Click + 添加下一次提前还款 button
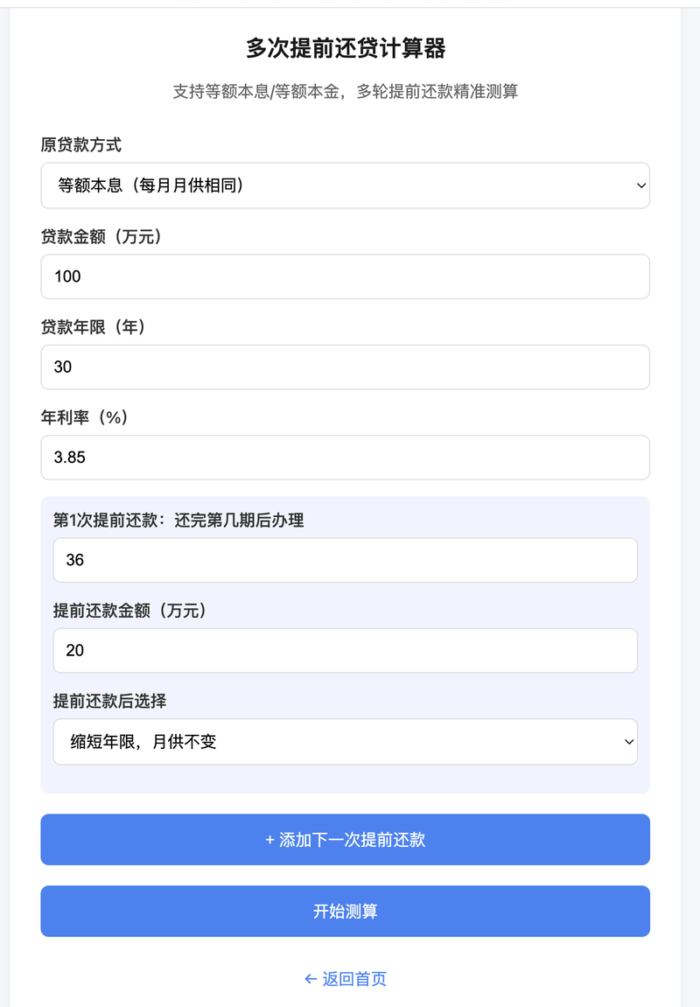 [345, 839]
